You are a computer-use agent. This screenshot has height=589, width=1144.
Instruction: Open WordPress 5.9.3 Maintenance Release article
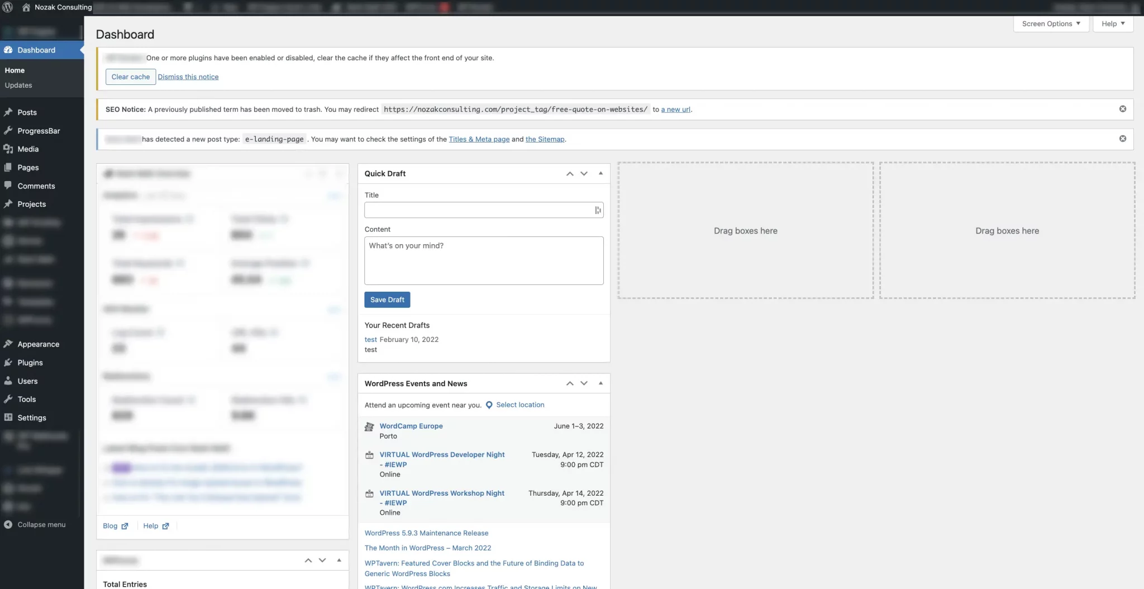[426, 533]
